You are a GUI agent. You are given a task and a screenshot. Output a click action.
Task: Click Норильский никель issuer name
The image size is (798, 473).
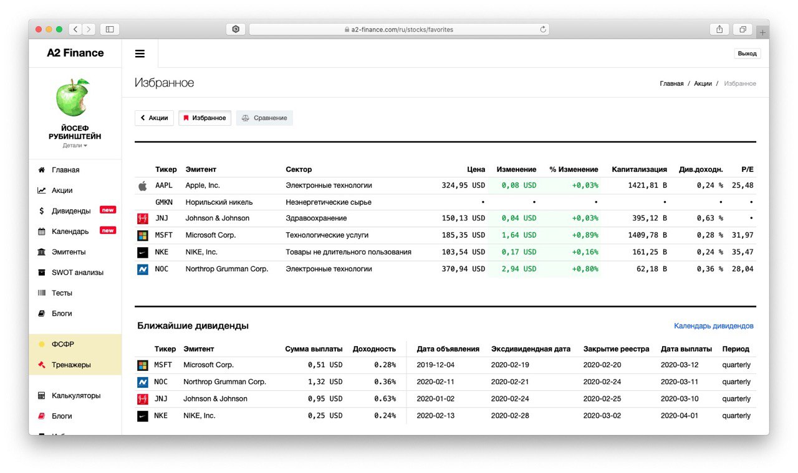(x=219, y=202)
